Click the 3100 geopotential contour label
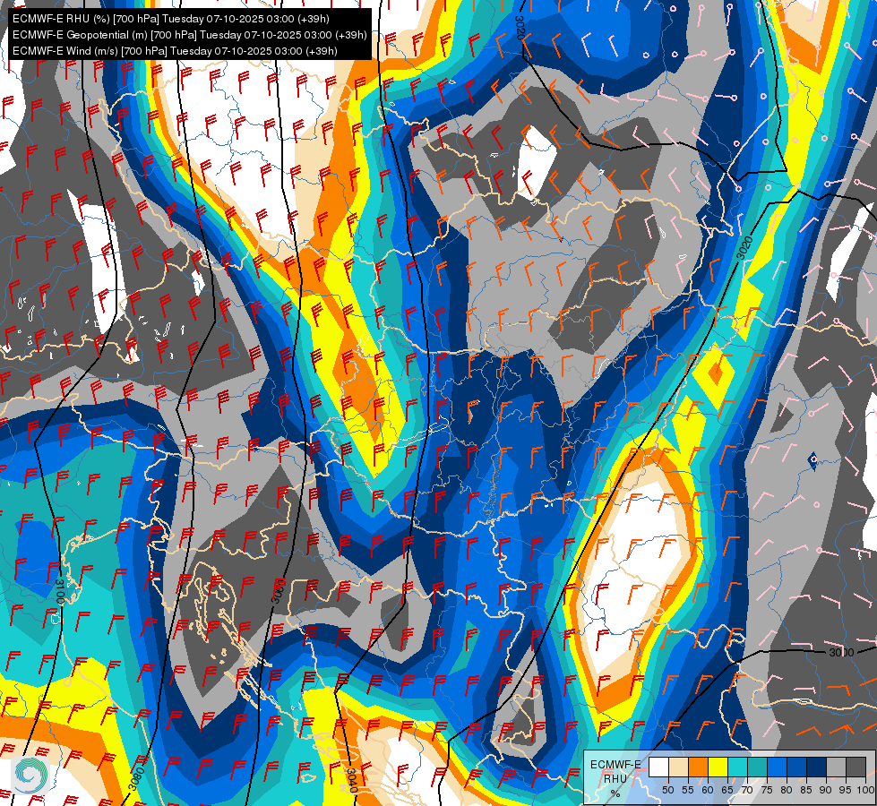Image resolution: width=877 pixels, height=806 pixels. (x=60, y=591)
